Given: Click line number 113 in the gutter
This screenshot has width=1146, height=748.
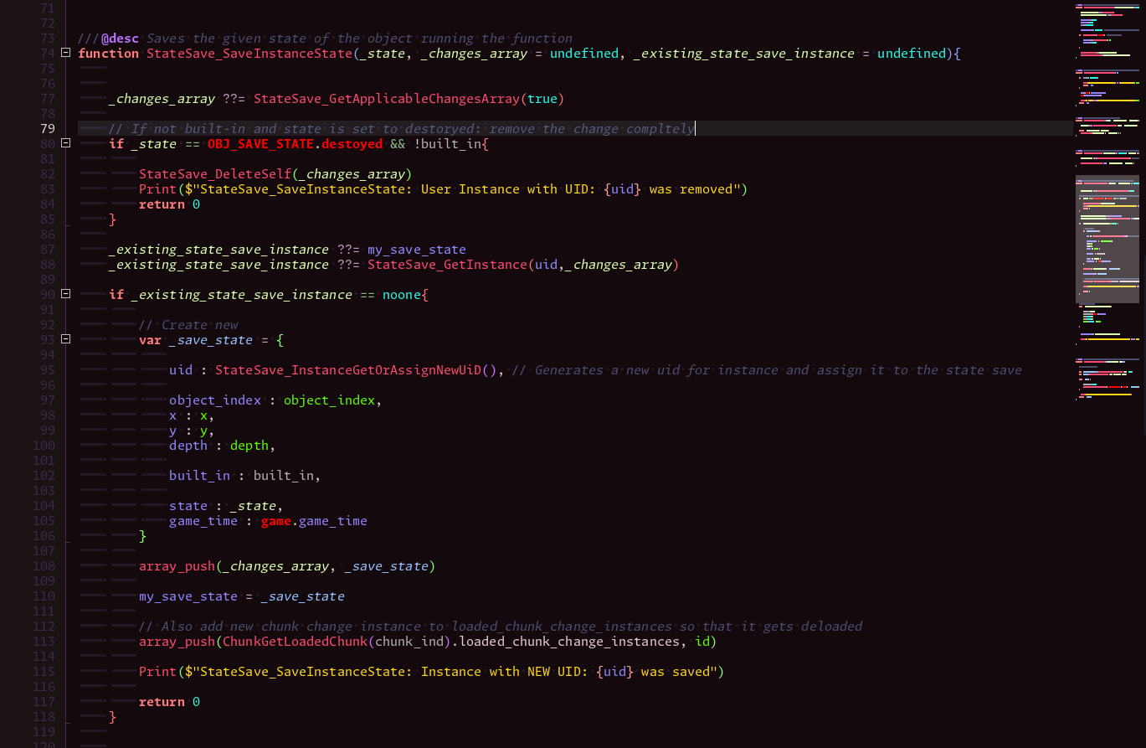Looking at the screenshot, I should pos(44,642).
